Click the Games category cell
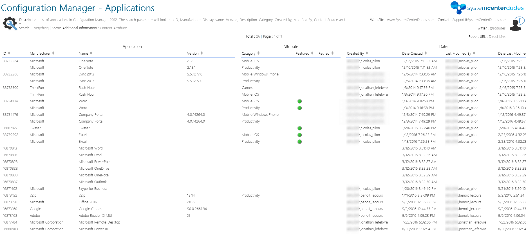Screen dimensions: 526x235 click(247, 88)
